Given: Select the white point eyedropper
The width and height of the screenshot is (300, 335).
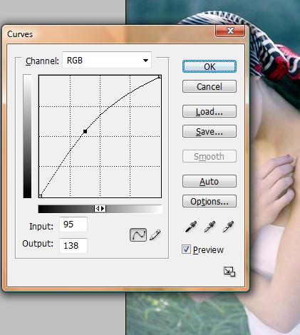Looking at the screenshot, I should [228, 227].
